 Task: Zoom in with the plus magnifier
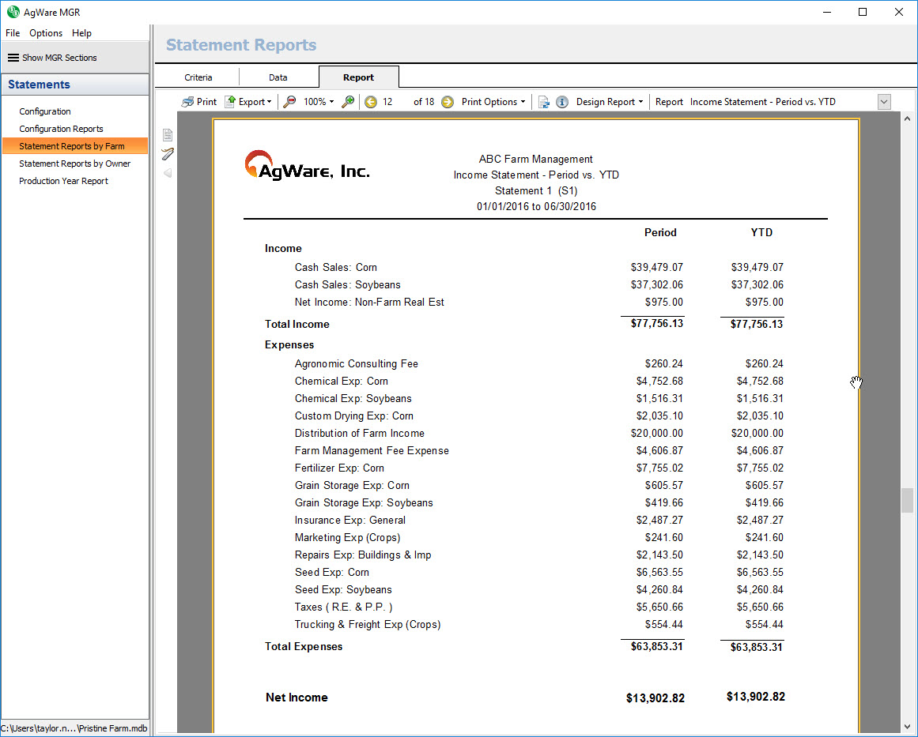point(348,102)
